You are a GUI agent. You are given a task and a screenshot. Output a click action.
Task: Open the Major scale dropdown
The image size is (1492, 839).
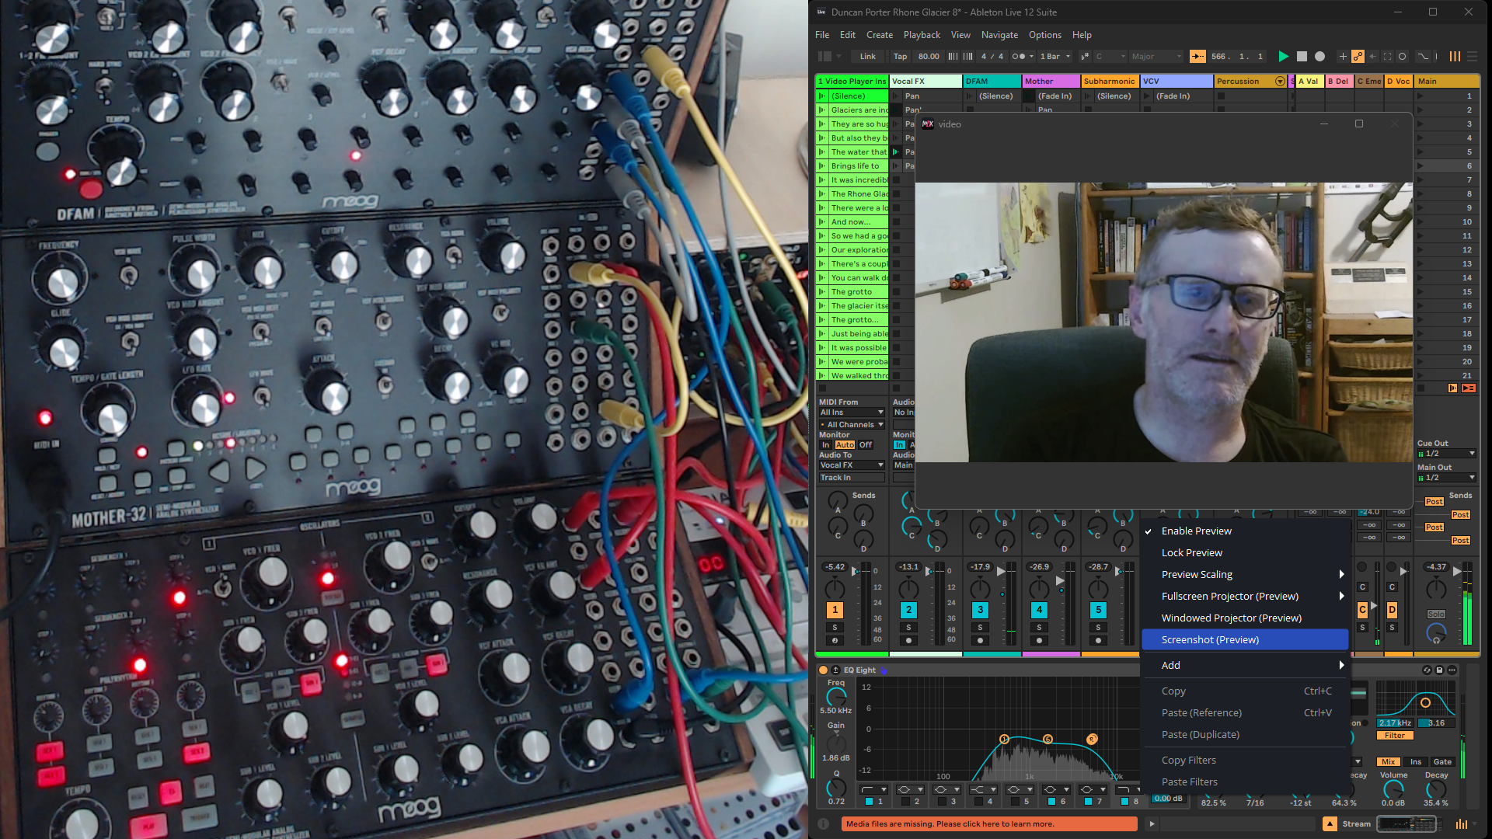[1156, 57]
